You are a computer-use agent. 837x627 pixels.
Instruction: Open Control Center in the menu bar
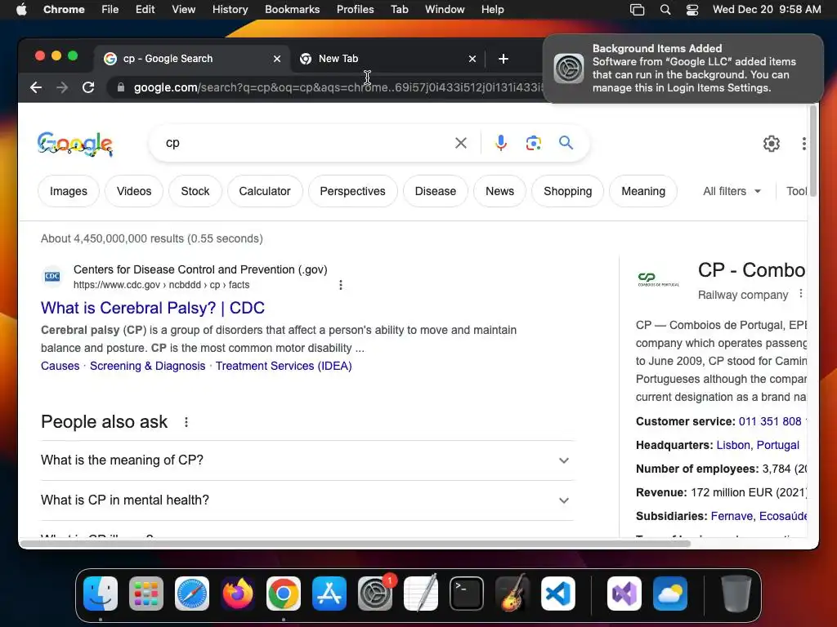coord(692,10)
